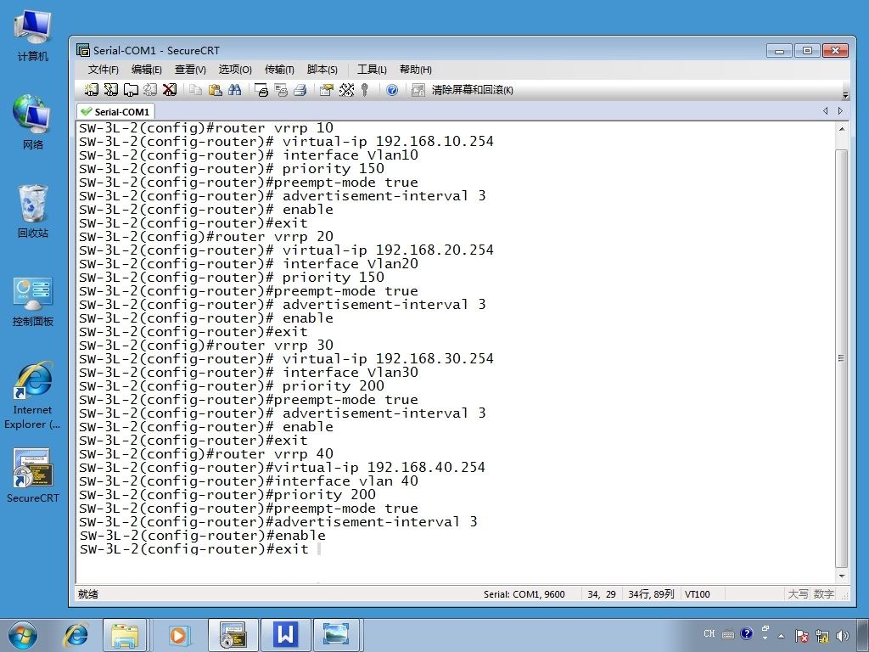Click the network warning tray icon
The width and height of the screenshot is (869, 652).
(x=821, y=636)
